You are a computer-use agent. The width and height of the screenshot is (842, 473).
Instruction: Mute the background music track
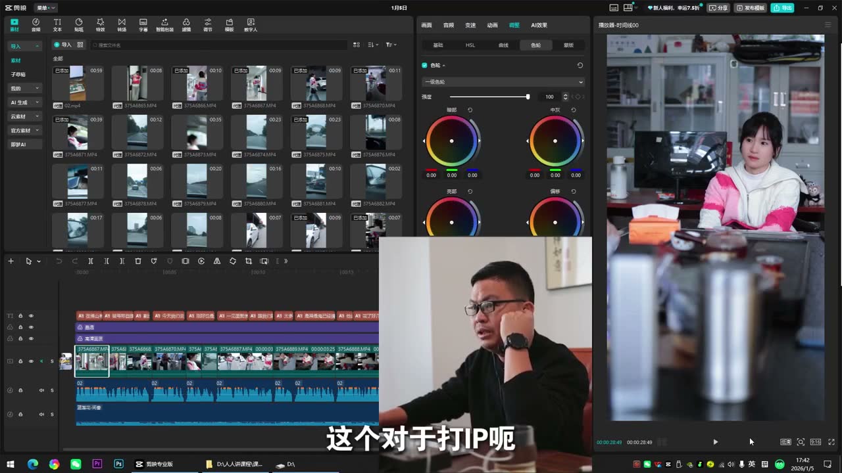coord(41,414)
